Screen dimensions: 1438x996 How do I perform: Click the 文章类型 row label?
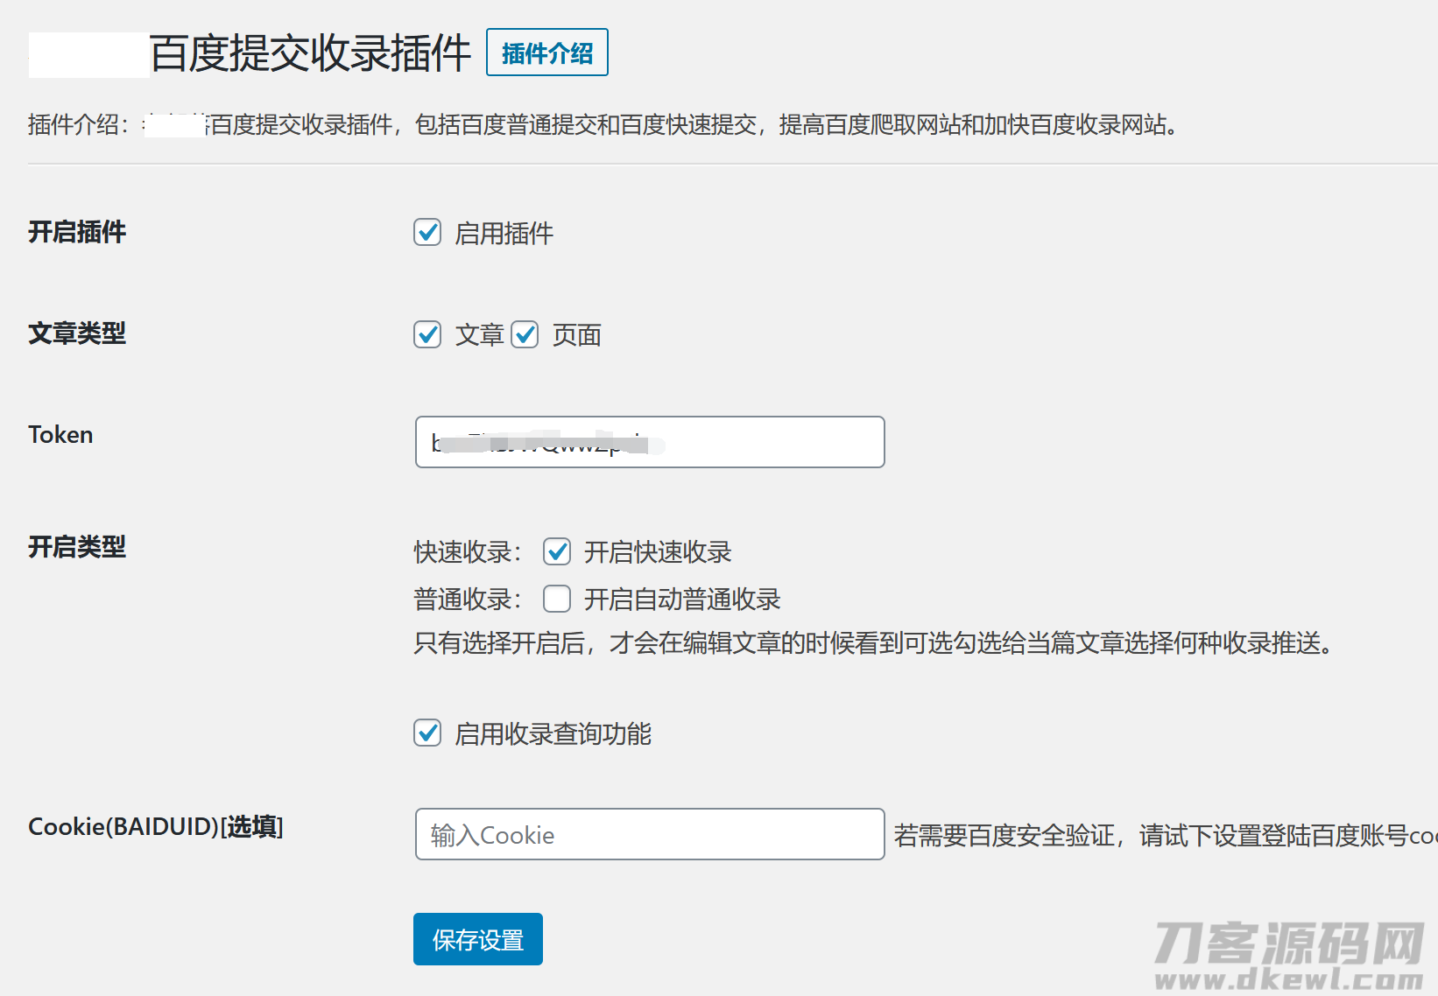tap(77, 333)
